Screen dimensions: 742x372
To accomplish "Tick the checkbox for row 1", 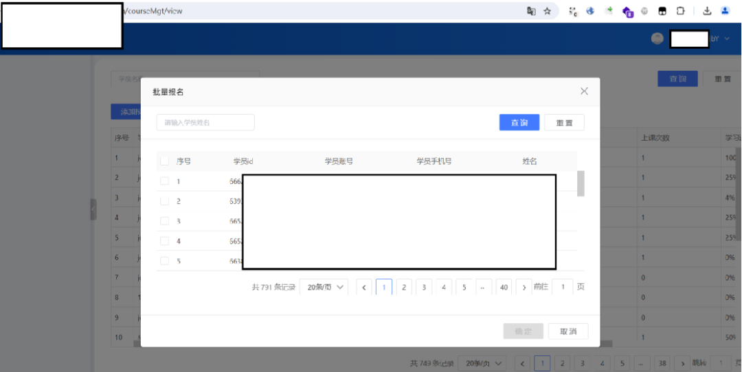I will [164, 181].
